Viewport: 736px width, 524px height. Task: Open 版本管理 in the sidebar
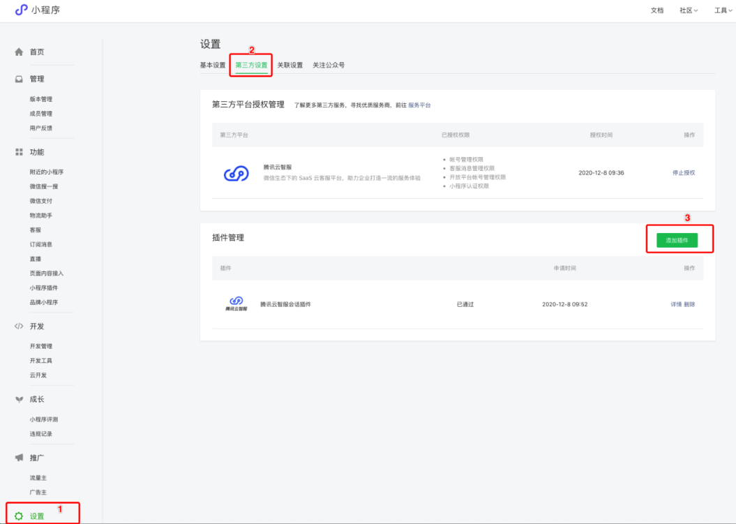(x=40, y=99)
